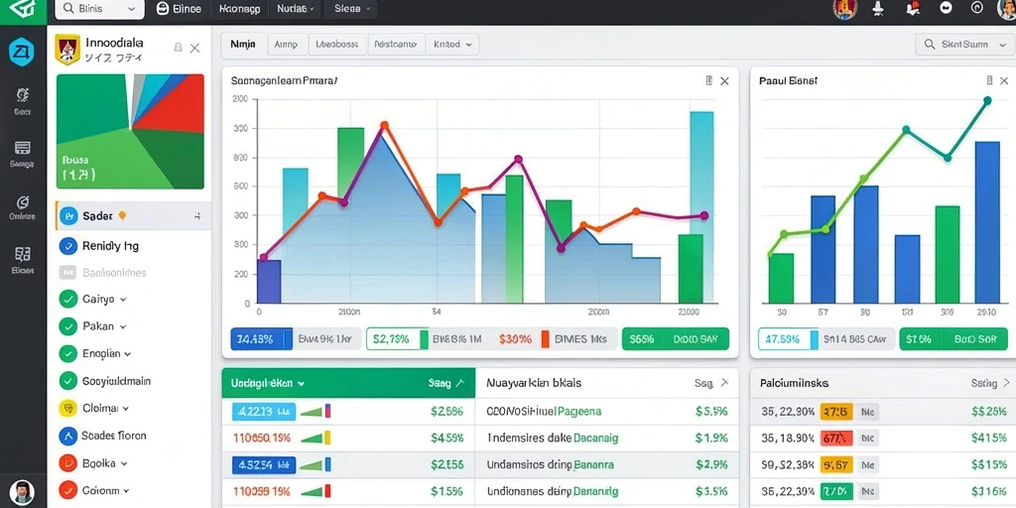Click the options icon on Paaul Blanel panel

[x=989, y=81]
